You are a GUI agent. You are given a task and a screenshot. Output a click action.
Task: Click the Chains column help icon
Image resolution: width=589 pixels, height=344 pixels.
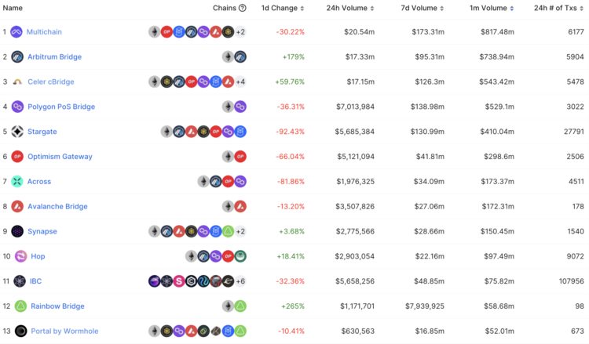point(243,8)
